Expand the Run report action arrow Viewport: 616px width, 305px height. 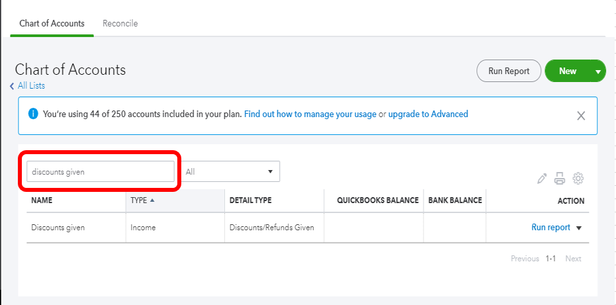click(x=579, y=228)
